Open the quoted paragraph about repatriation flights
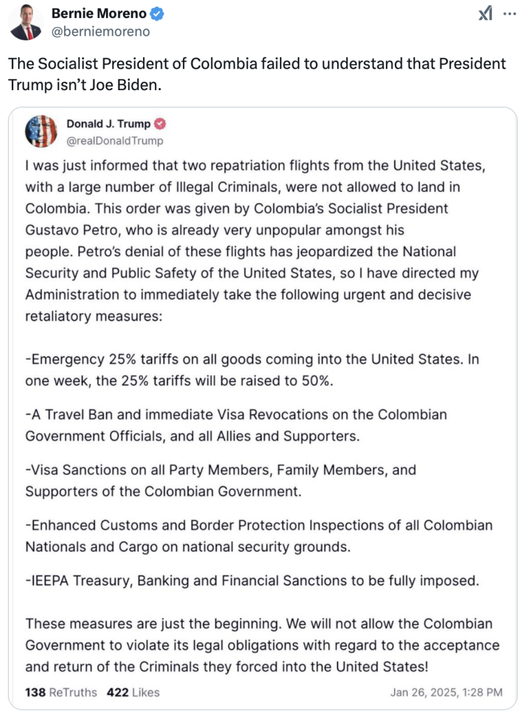531x715 pixels. [x=255, y=240]
